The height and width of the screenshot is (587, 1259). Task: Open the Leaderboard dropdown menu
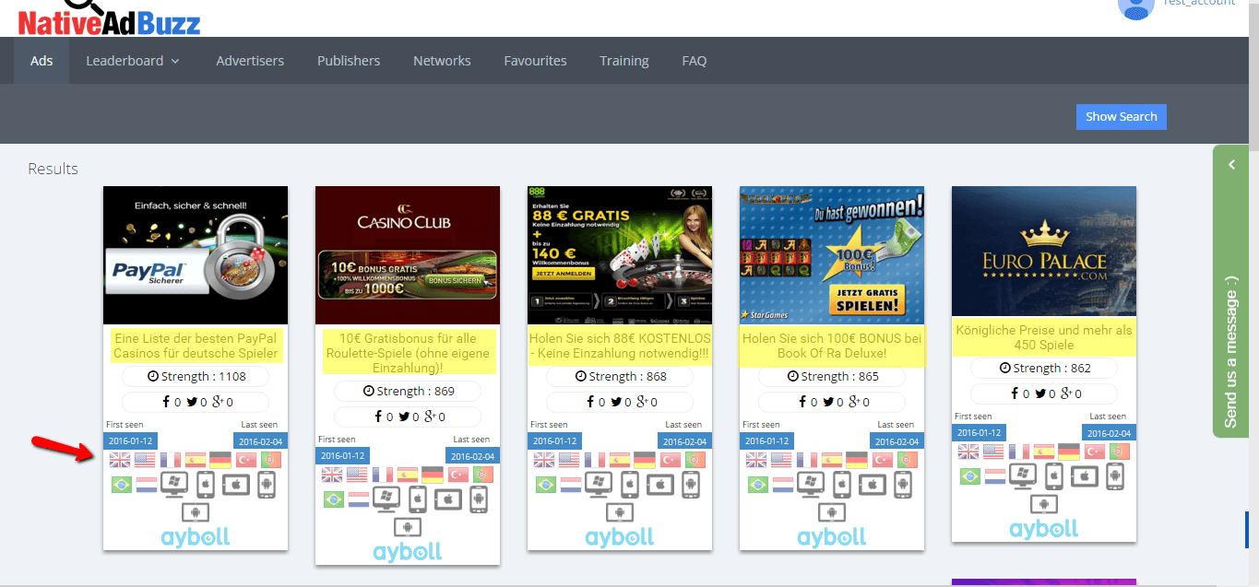pos(132,60)
